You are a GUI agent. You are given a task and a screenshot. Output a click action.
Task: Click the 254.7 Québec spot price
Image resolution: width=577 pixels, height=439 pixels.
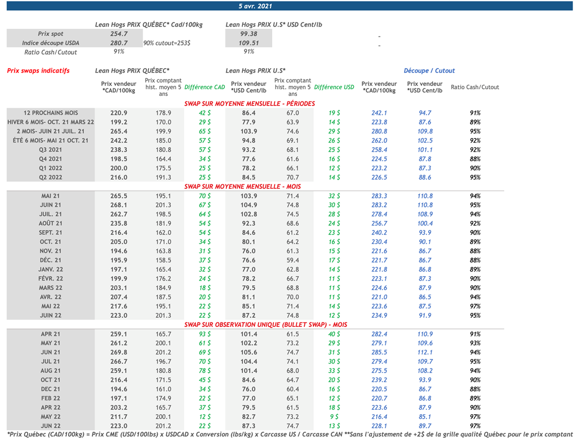[x=118, y=34]
